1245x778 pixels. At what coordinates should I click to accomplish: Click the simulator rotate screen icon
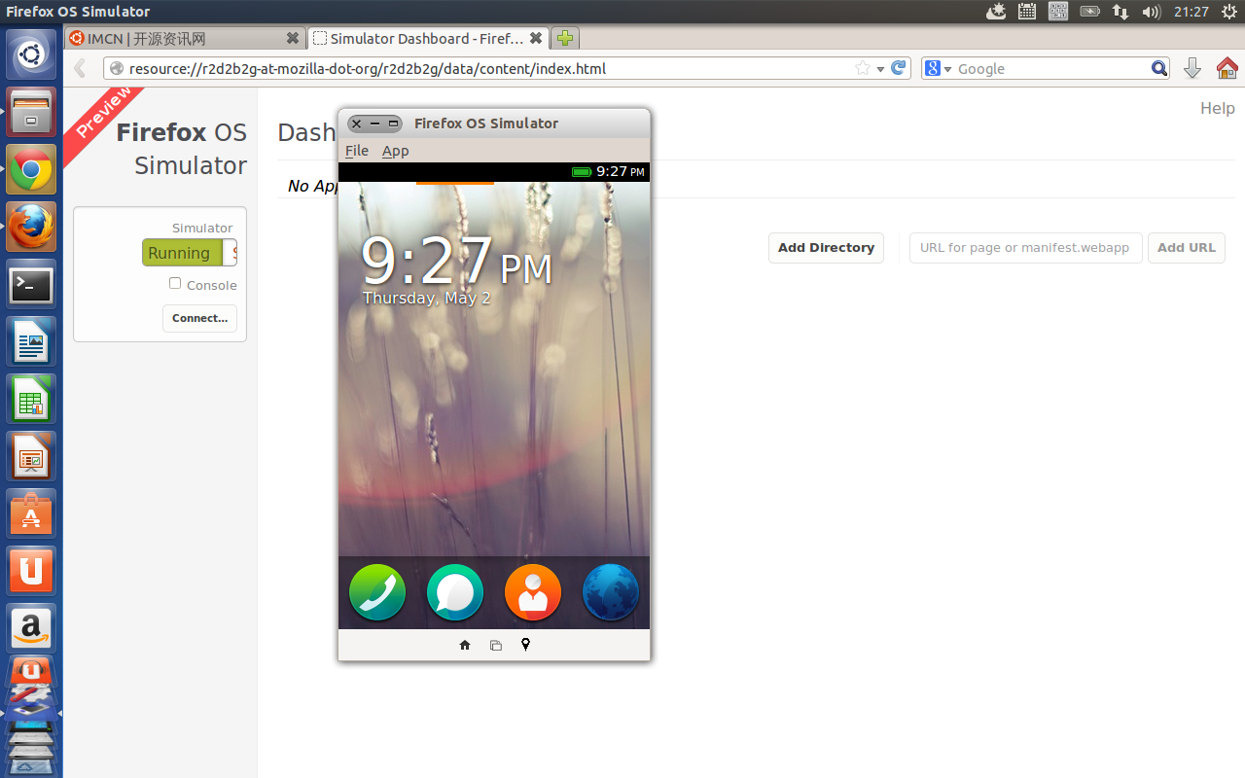(x=496, y=645)
